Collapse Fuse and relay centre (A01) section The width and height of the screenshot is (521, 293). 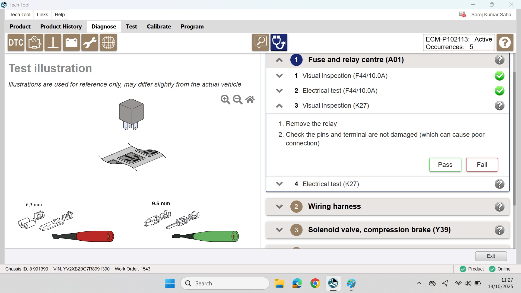[x=279, y=60]
